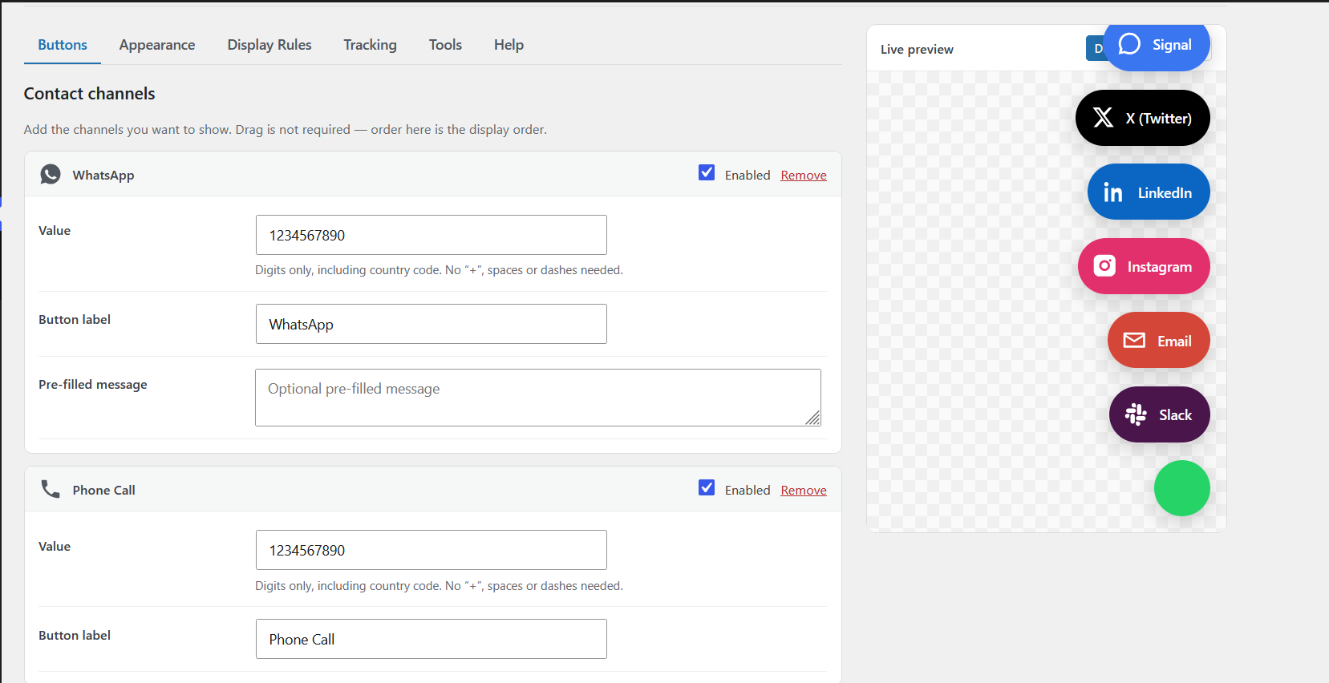The height and width of the screenshot is (683, 1329).
Task: Go to the Tracking tab
Action: click(370, 45)
